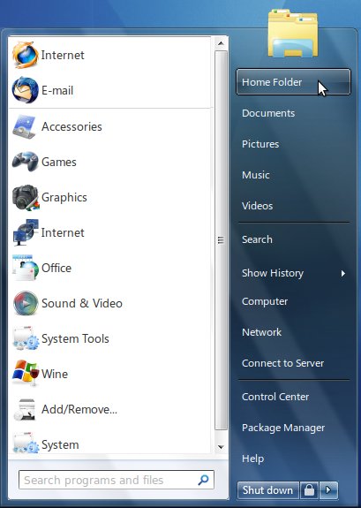Select the Wine label text

pos(55,374)
